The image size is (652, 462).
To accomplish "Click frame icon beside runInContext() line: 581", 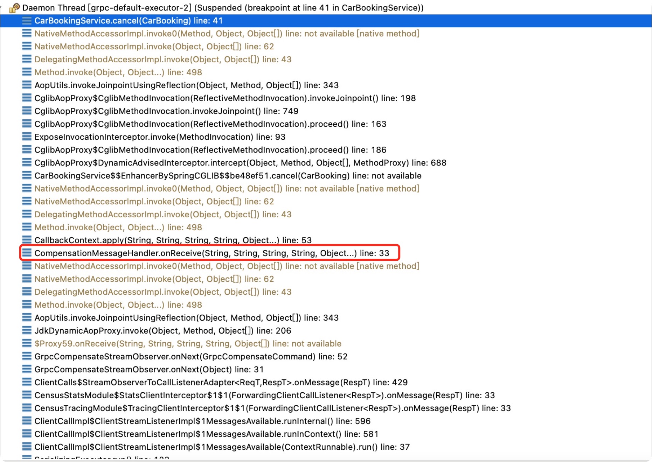I will (27, 434).
